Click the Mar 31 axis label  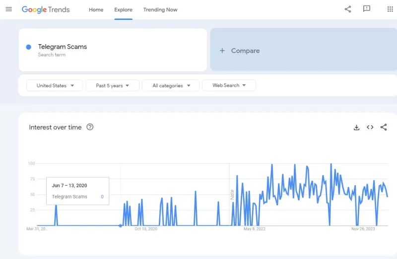(37, 229)
